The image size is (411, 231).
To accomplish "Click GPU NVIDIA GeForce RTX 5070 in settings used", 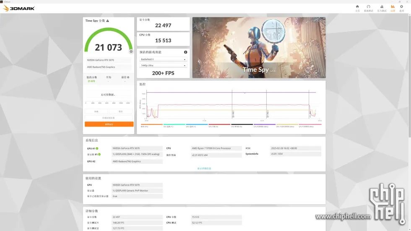I will [x=137, y=185].
